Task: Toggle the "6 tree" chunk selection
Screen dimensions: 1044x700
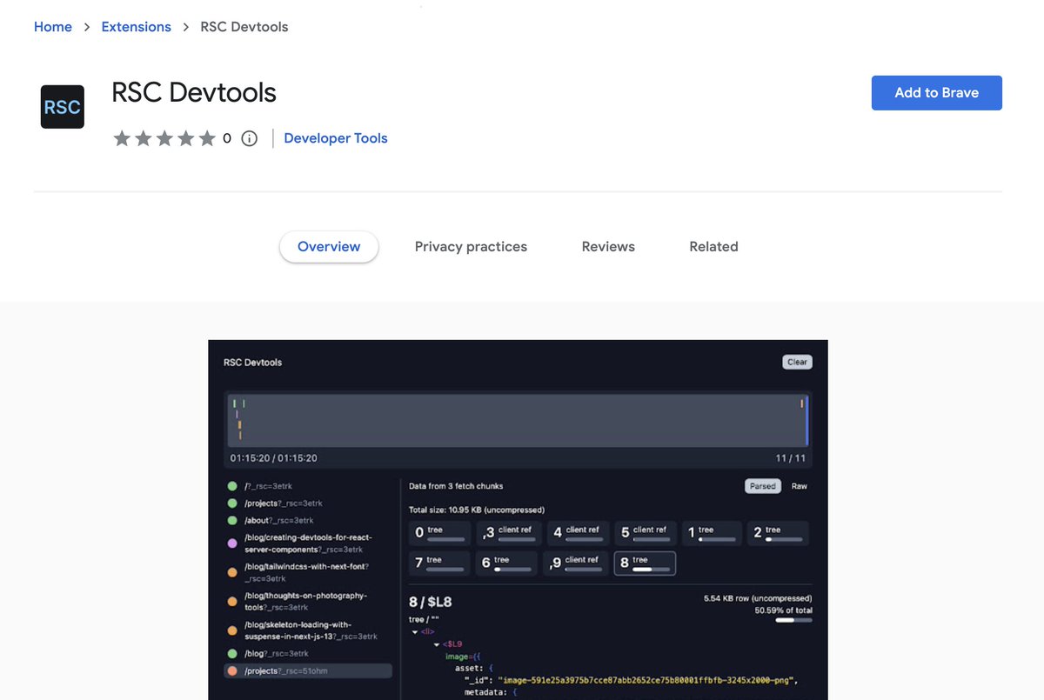Action: click(x=505, y=563)
